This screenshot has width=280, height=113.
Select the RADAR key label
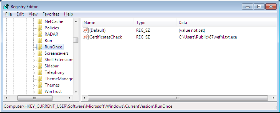tap(51, 34)
